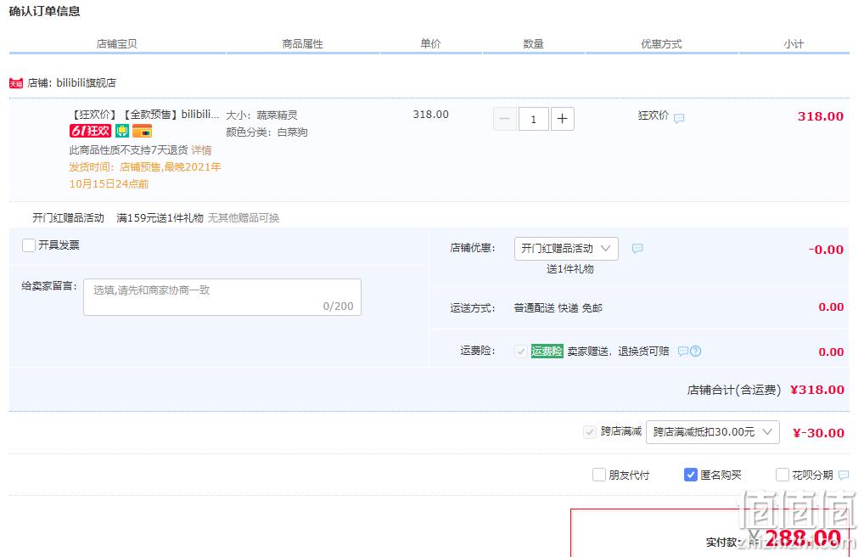Enable the 花呗分期 checkbox

[782, 475]
